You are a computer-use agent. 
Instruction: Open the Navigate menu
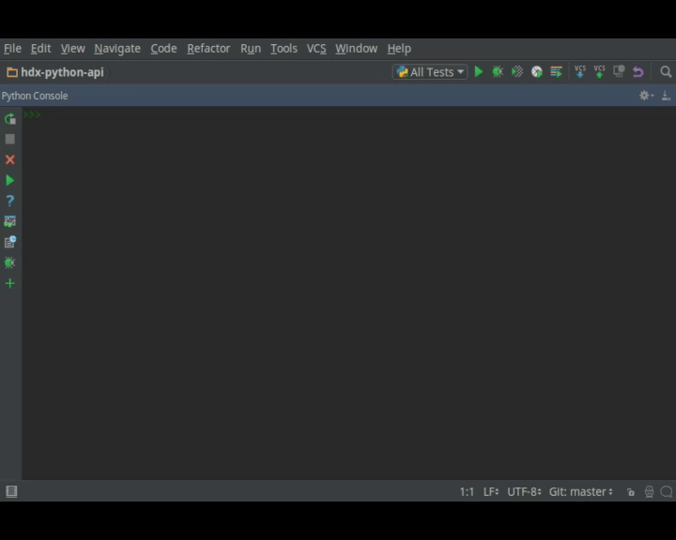[x=117, y=48]
